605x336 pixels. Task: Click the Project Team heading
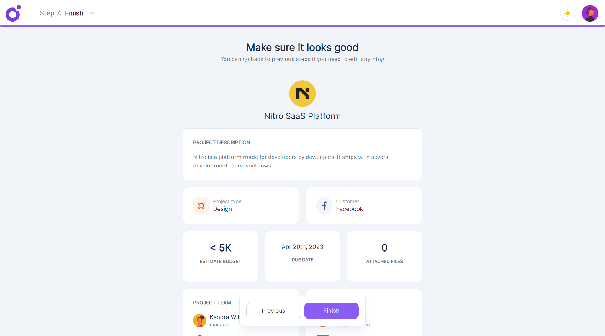(212, 303)
